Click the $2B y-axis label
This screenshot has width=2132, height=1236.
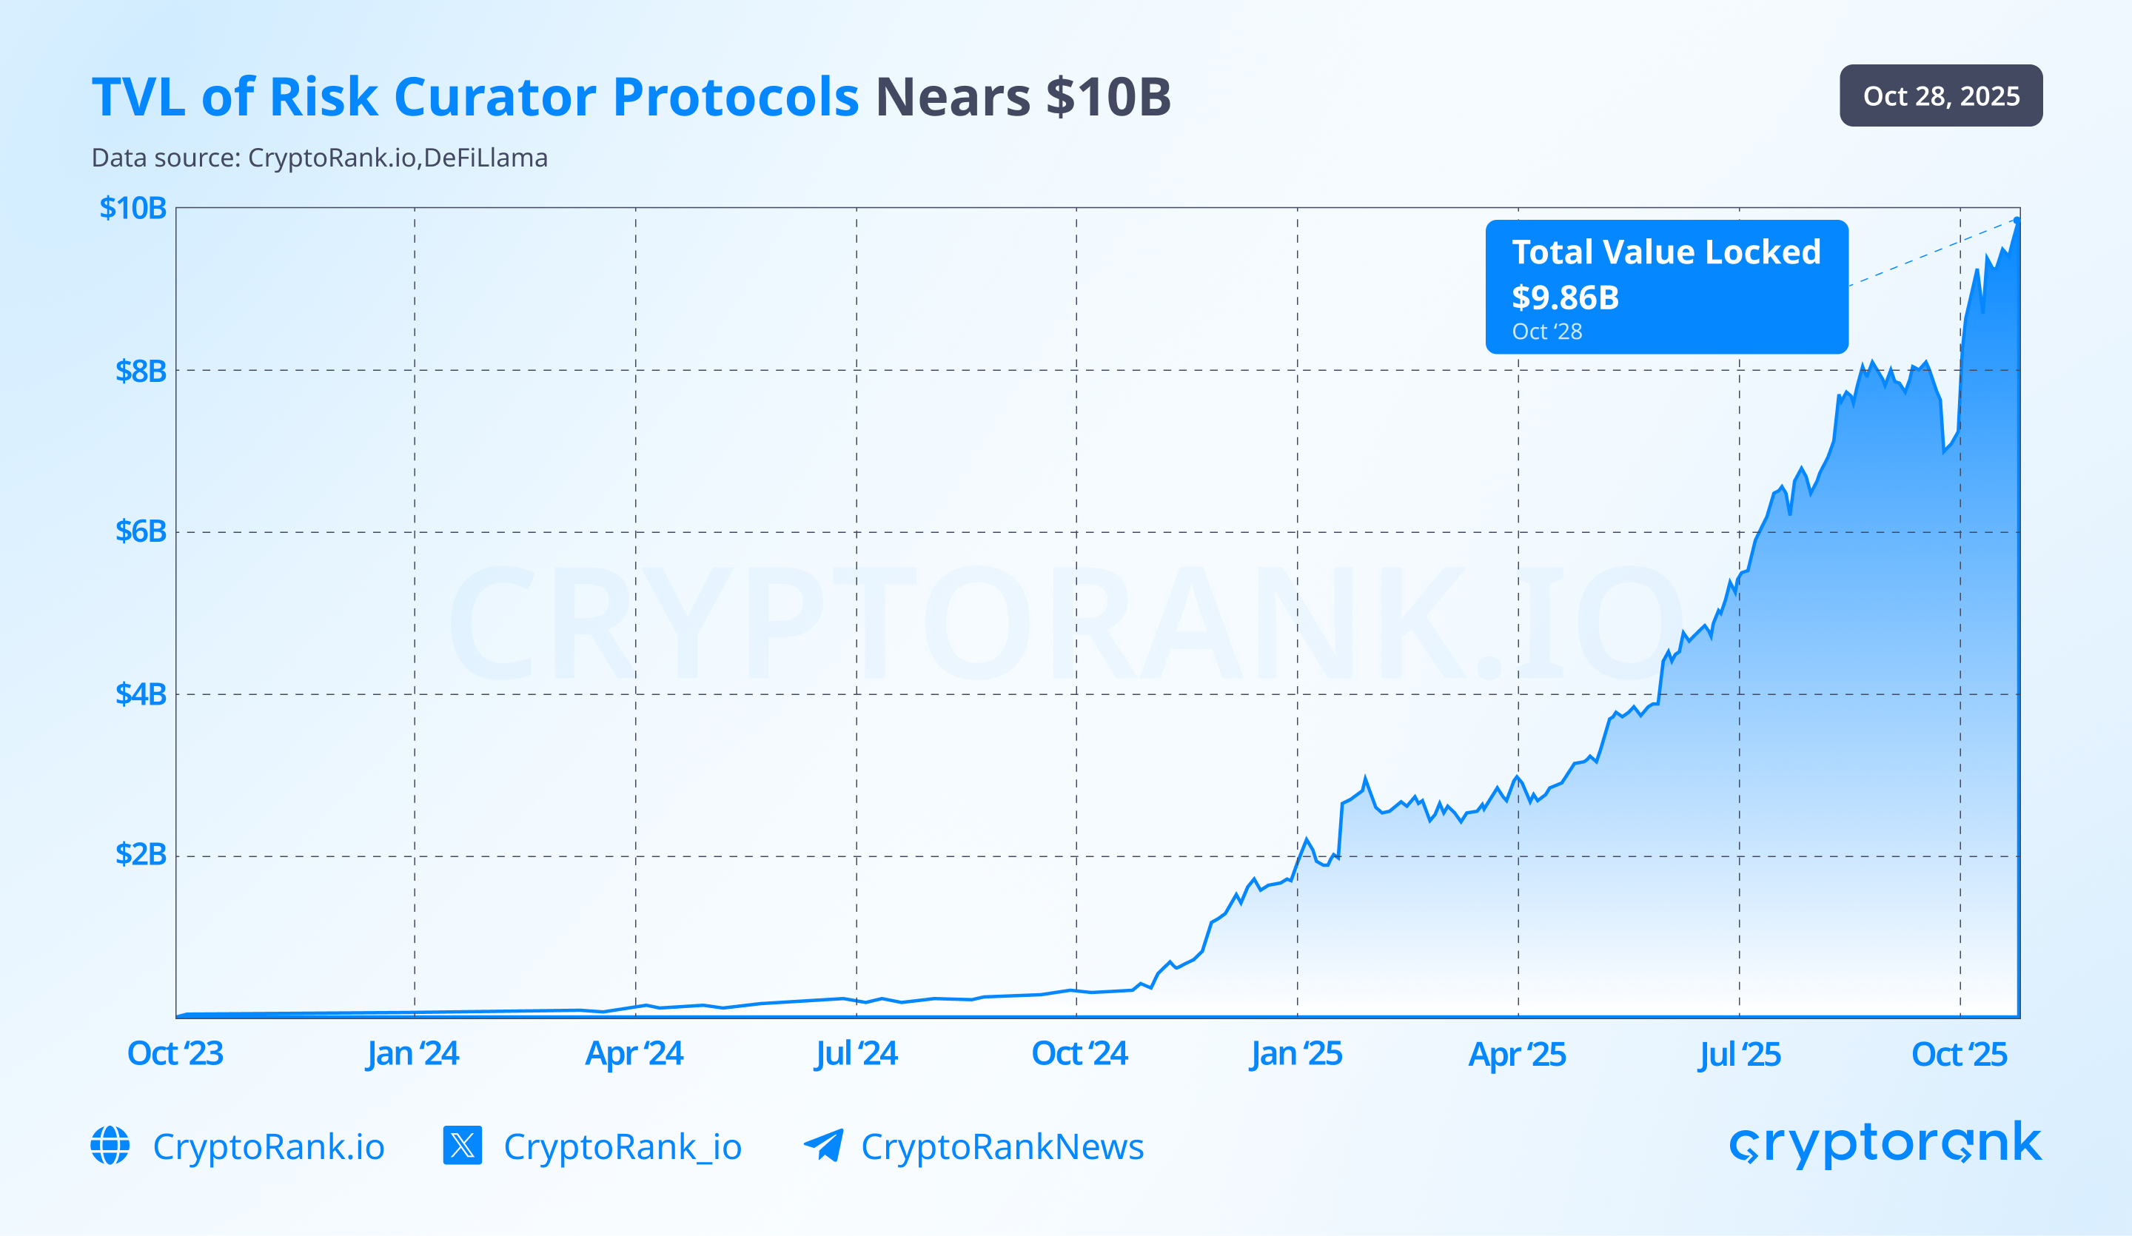point(141,854)
